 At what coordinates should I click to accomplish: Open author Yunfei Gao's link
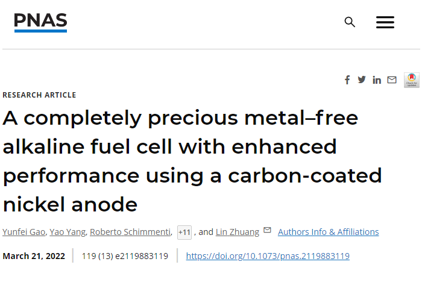coord(22,232)
